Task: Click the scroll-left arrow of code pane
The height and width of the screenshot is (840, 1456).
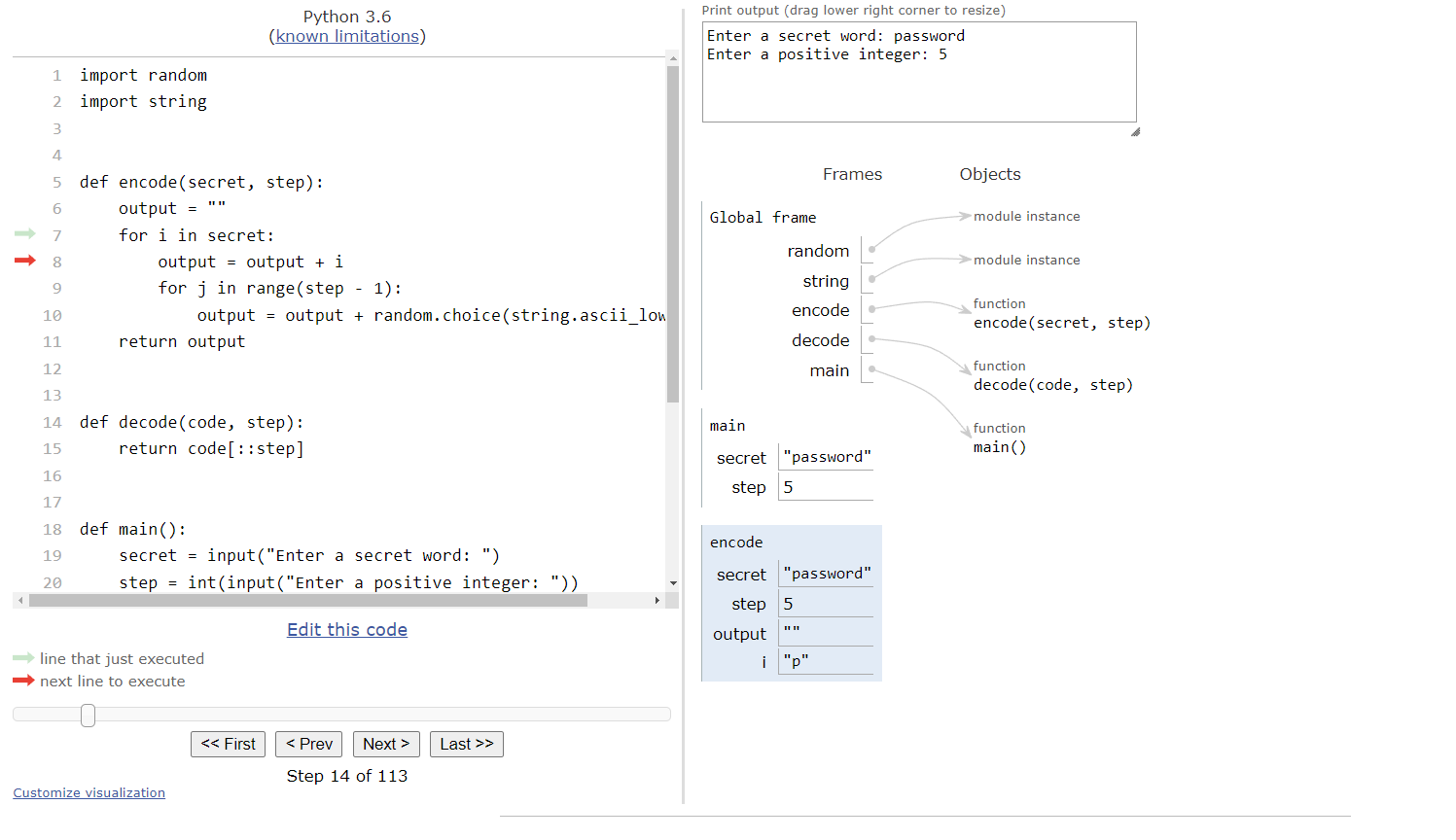Action: pos(20,601)
